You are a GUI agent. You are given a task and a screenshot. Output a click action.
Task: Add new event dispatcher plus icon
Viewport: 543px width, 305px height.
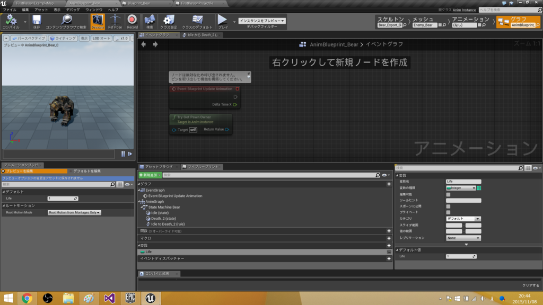(389, 258)
